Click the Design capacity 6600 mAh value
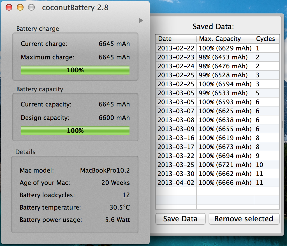This screenshot has width=287, height=246. (114, 118)
